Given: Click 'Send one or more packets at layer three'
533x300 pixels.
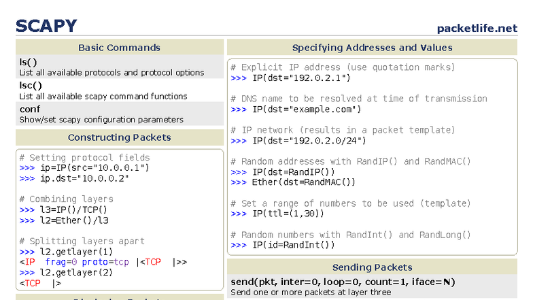Looking at the screenshot, I should (311, 293).
